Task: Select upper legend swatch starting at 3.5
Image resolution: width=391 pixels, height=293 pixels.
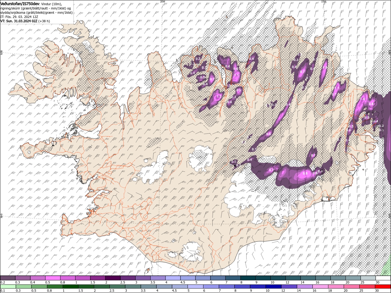Action: [158, 278]
